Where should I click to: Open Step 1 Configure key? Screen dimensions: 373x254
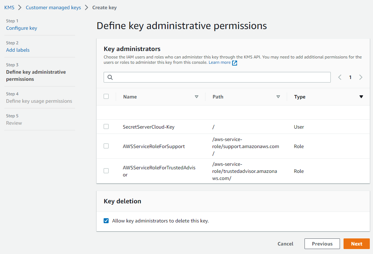pos(22,28)
